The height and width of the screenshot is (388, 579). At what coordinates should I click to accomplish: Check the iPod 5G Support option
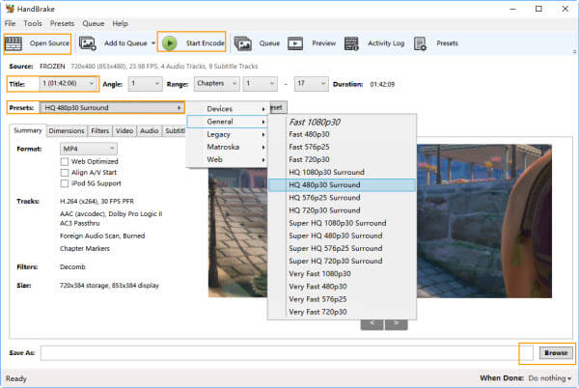point(65,183)
